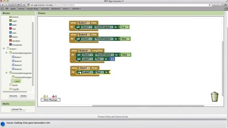
Task: Open the Apple bookmark
Action: (x=13, y=9)
